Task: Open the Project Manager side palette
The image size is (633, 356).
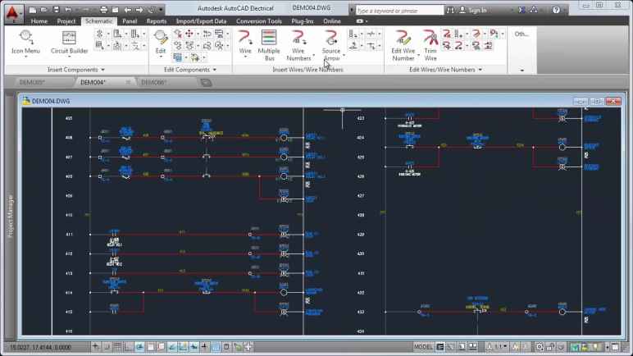Action: 11,216
